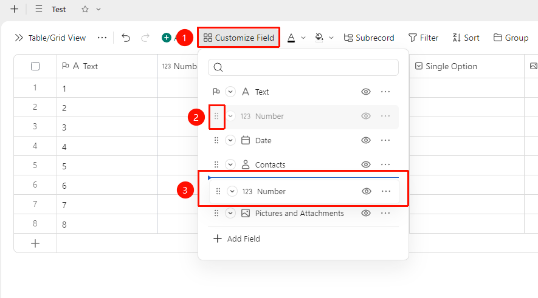The height and width of the screenshot is (298, 538).
Task: Open more options for Date field
Action: tap(385, 140)
